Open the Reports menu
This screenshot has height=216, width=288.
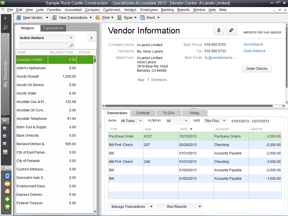183,10
